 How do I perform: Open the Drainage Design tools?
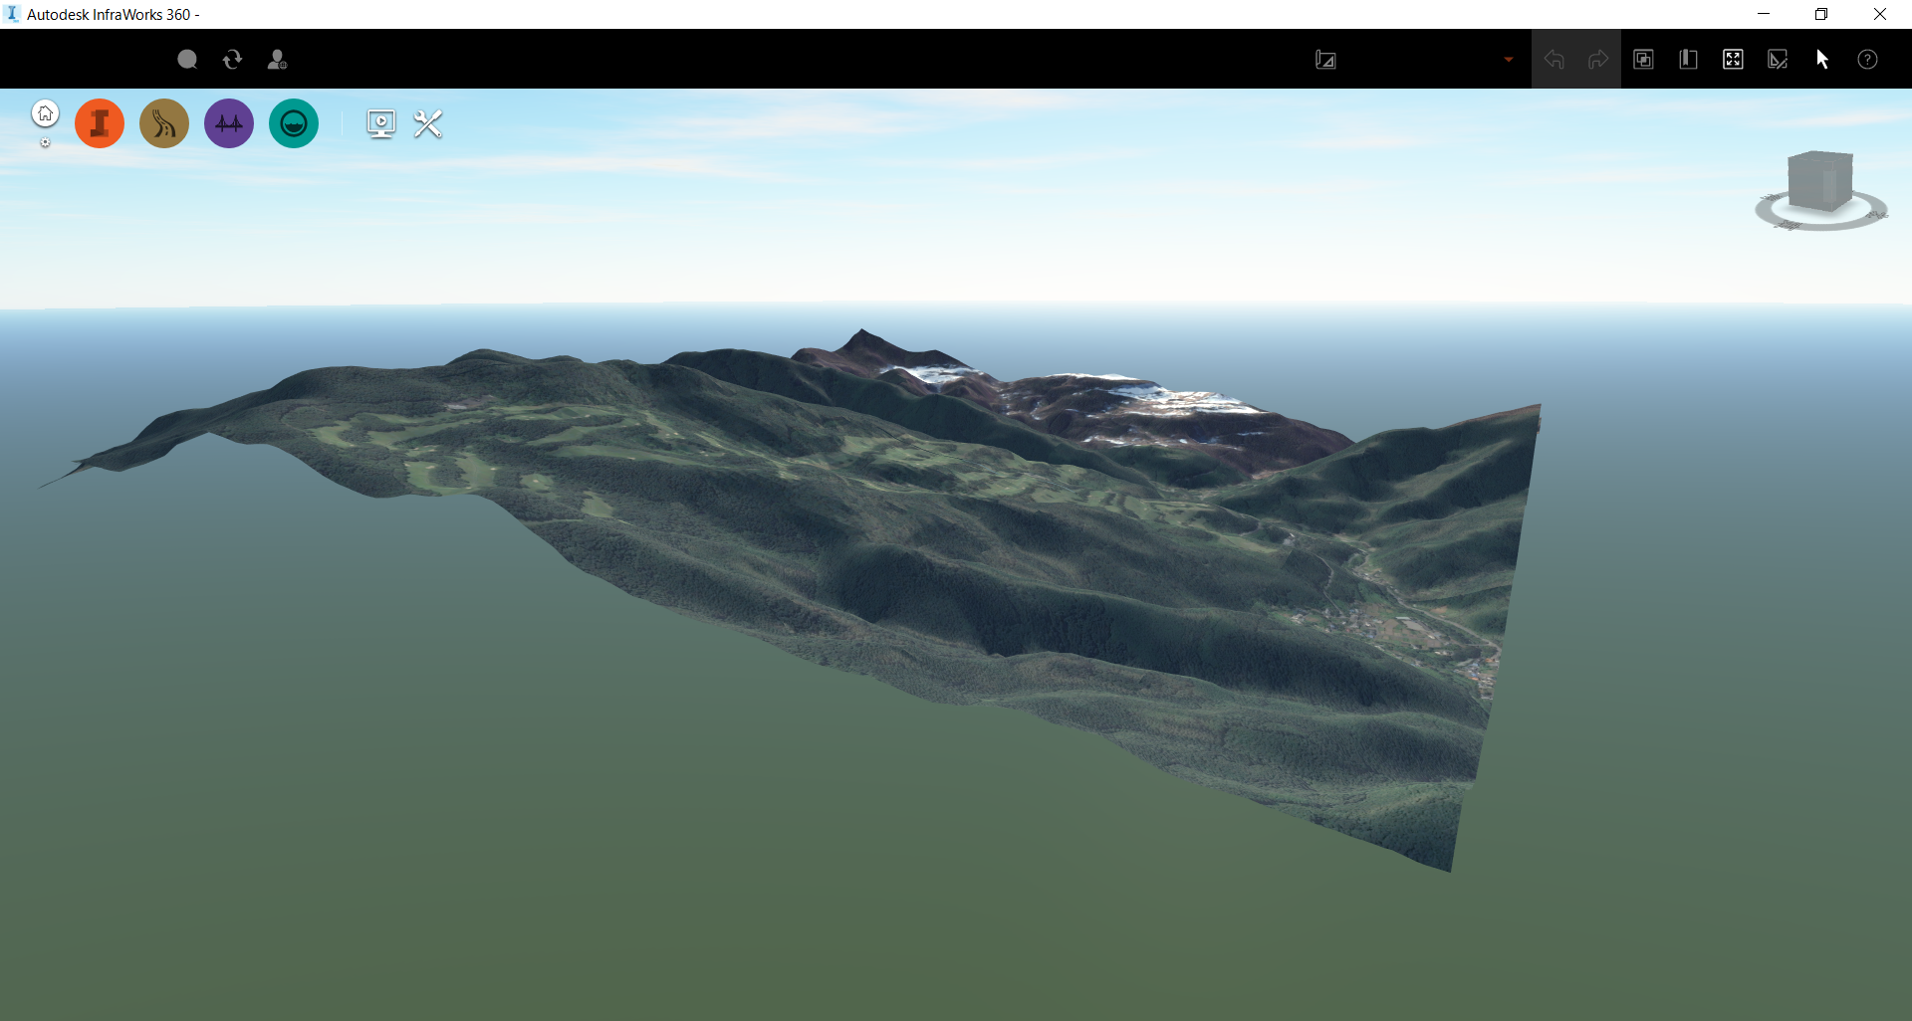pos(293,122)
